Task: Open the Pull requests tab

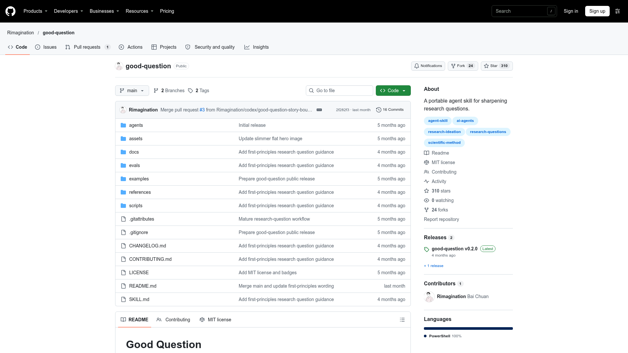Action: tap(88, 47)
